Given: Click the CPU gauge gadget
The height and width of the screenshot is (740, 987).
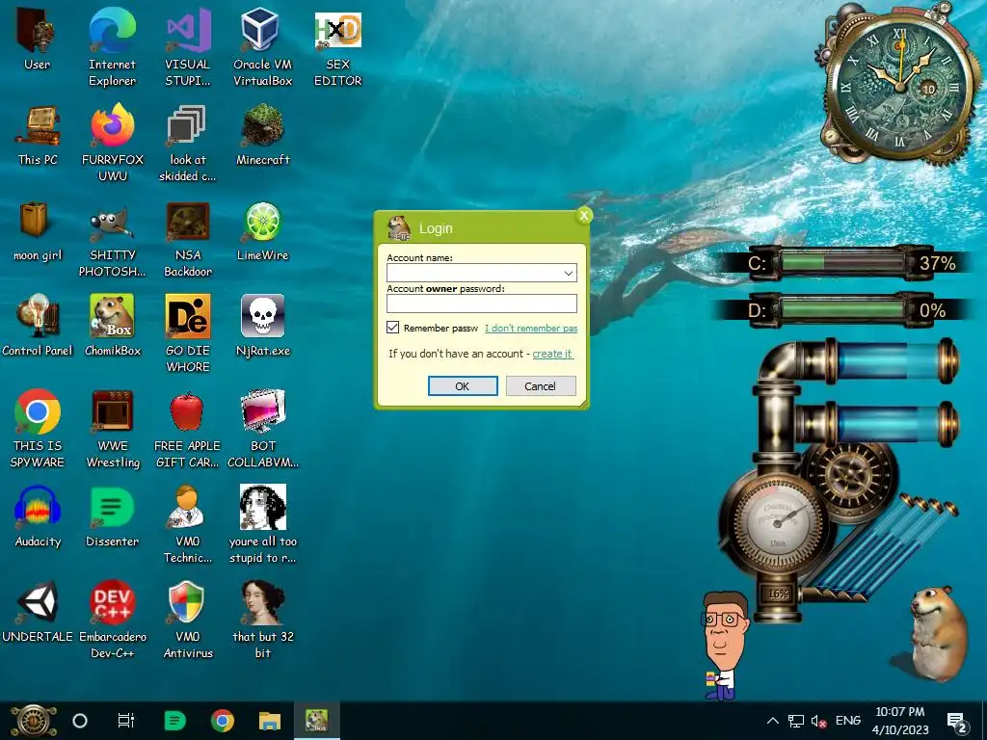Looking at the screenshot, I should pos(778,522).
